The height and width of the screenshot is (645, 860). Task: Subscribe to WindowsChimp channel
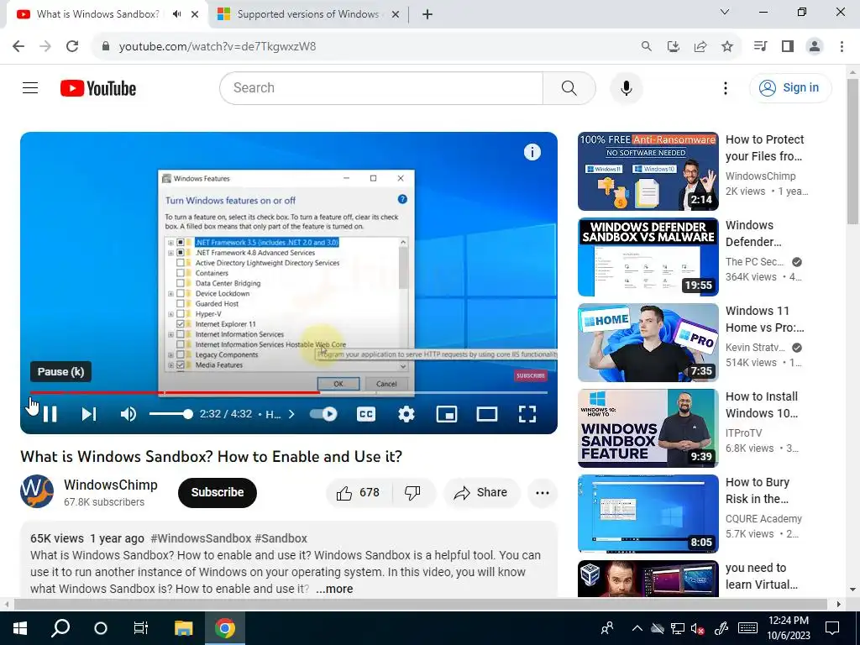tap(218, 492)
